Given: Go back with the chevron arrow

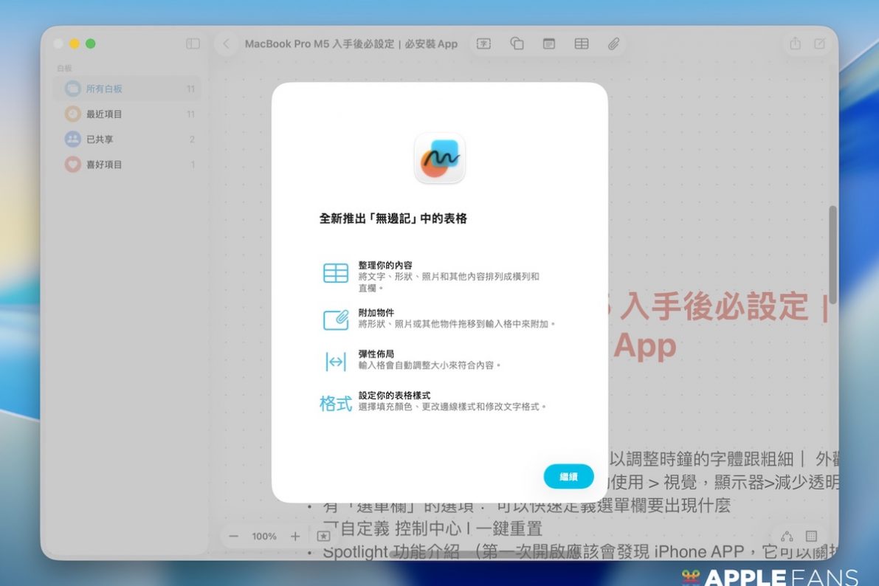Looking at the screenshot, I should 227,44.
